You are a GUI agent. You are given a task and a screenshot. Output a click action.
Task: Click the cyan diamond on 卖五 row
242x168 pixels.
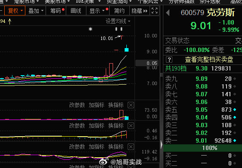[235, 110]
